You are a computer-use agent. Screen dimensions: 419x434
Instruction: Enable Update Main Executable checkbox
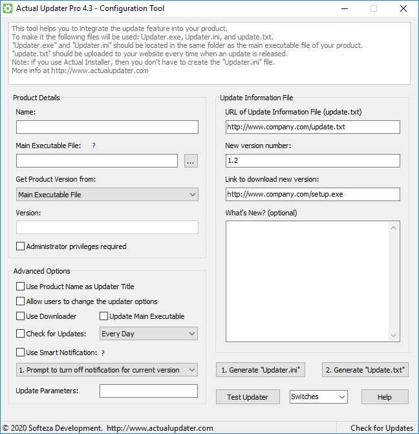tap(104, 316)
